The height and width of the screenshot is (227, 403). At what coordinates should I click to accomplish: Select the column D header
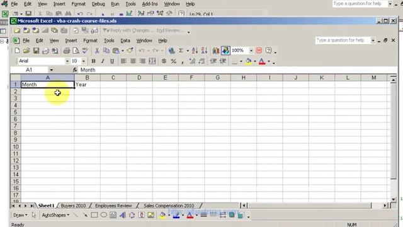click(x=139, y=78)
